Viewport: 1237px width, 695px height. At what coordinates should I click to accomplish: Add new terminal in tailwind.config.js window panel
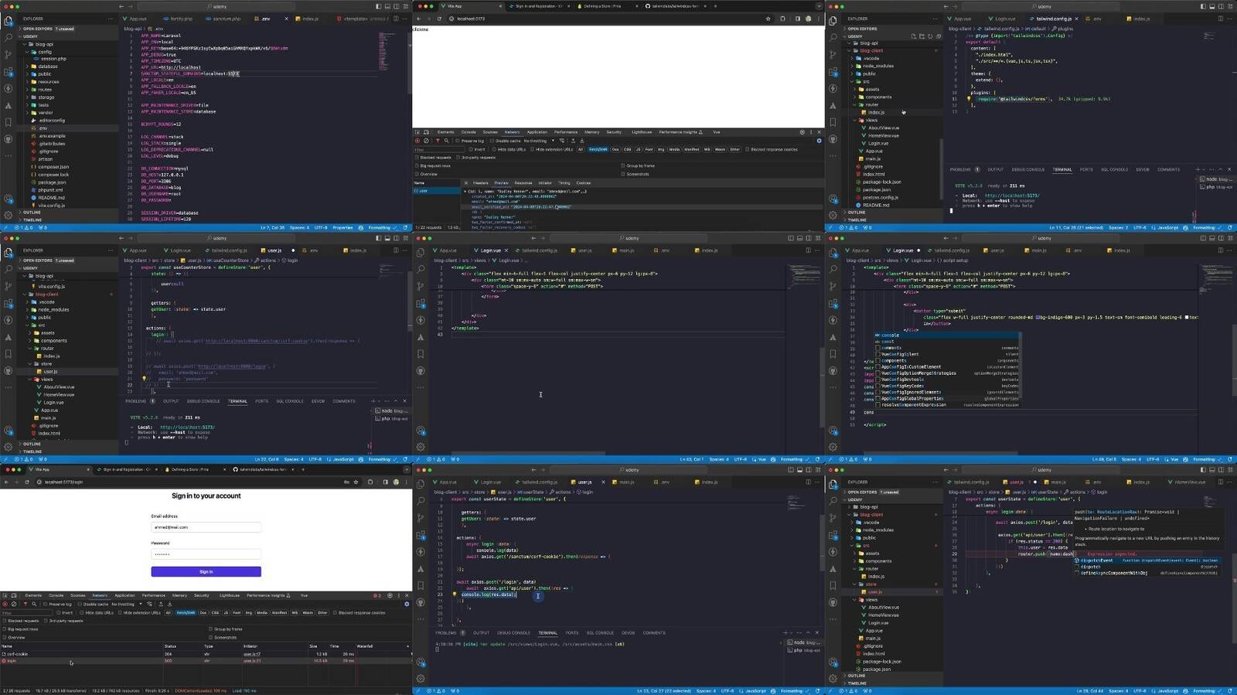(x=1198, y=169)
